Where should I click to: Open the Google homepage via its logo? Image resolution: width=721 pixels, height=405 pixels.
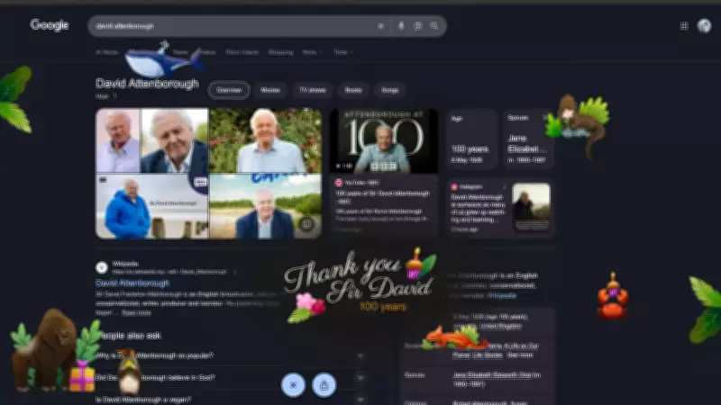(x=50, y=25)
